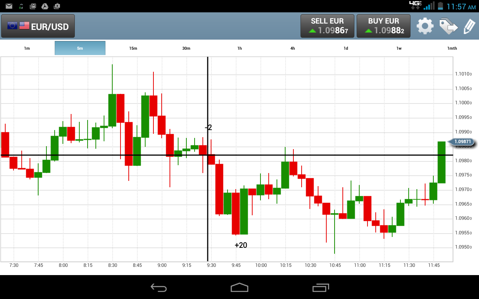The width and height of the screenshot is (479, 299).
Task: Select the 5m timeframe tab
Action: [80, 48]
